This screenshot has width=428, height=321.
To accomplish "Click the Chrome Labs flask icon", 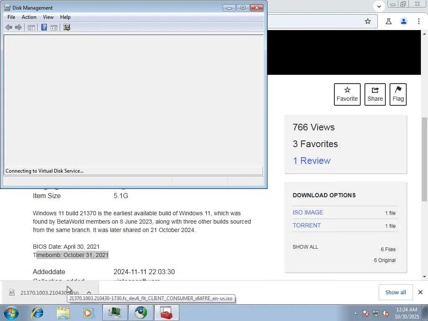I will pos(389,21).
